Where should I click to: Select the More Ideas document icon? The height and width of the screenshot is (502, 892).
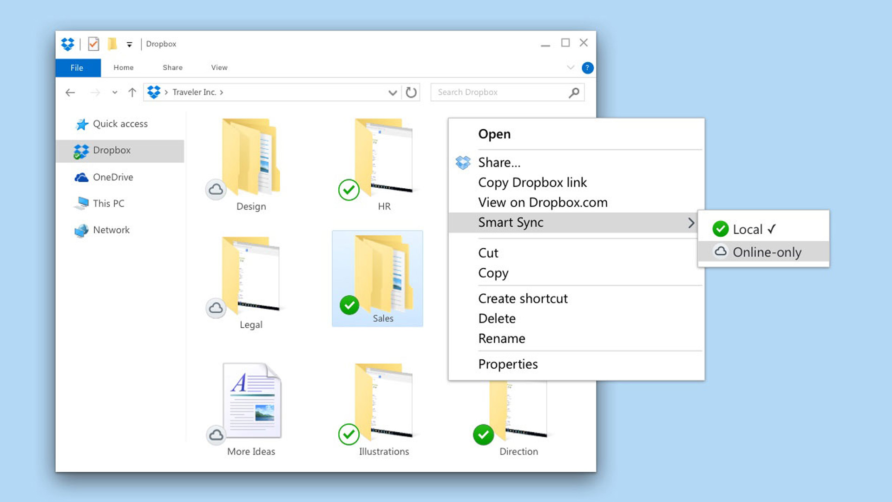252,401
